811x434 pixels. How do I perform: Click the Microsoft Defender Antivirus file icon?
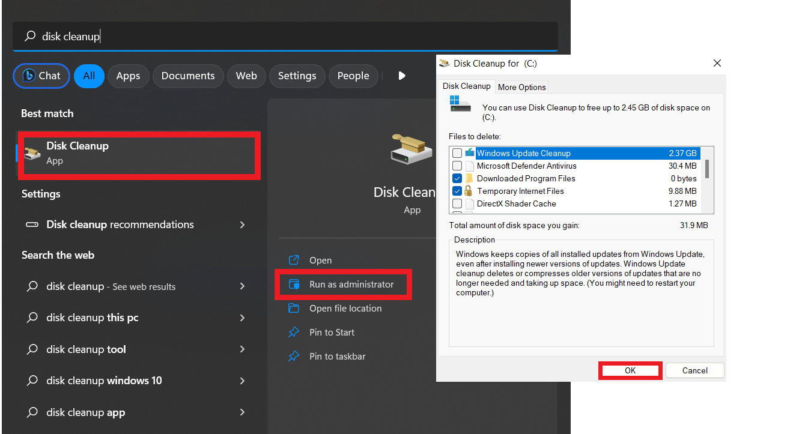(x=470, y=166)
